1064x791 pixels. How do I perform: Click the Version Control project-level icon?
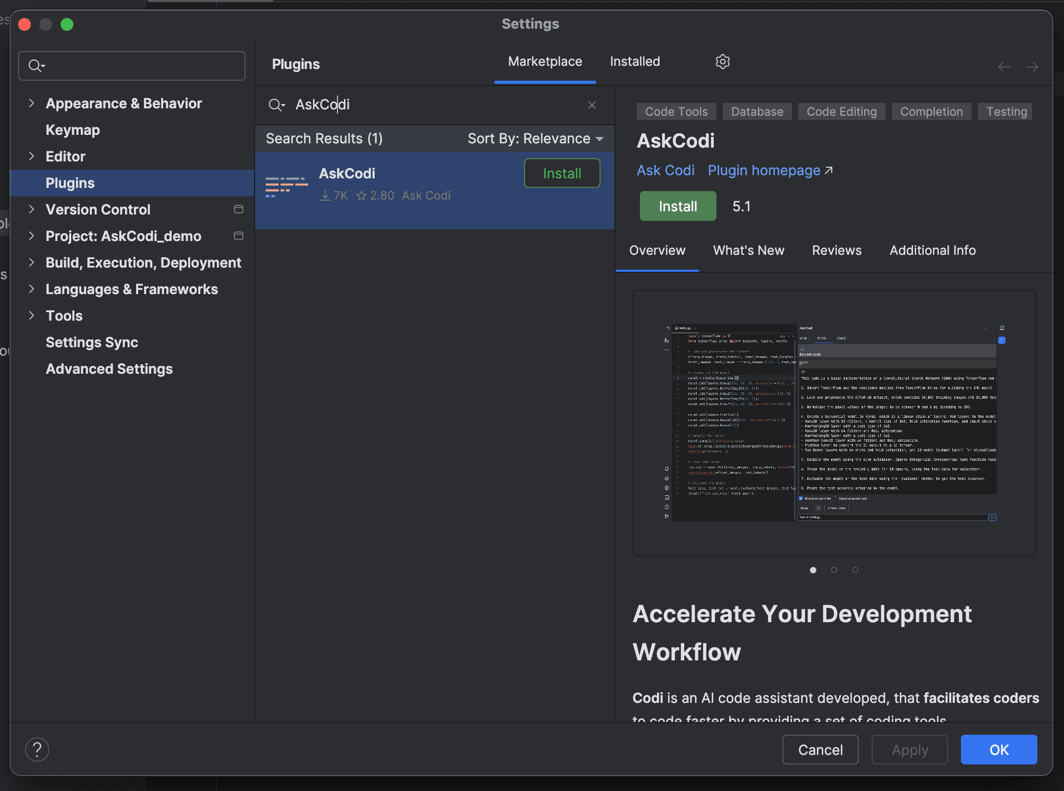(x=239, y=209)
